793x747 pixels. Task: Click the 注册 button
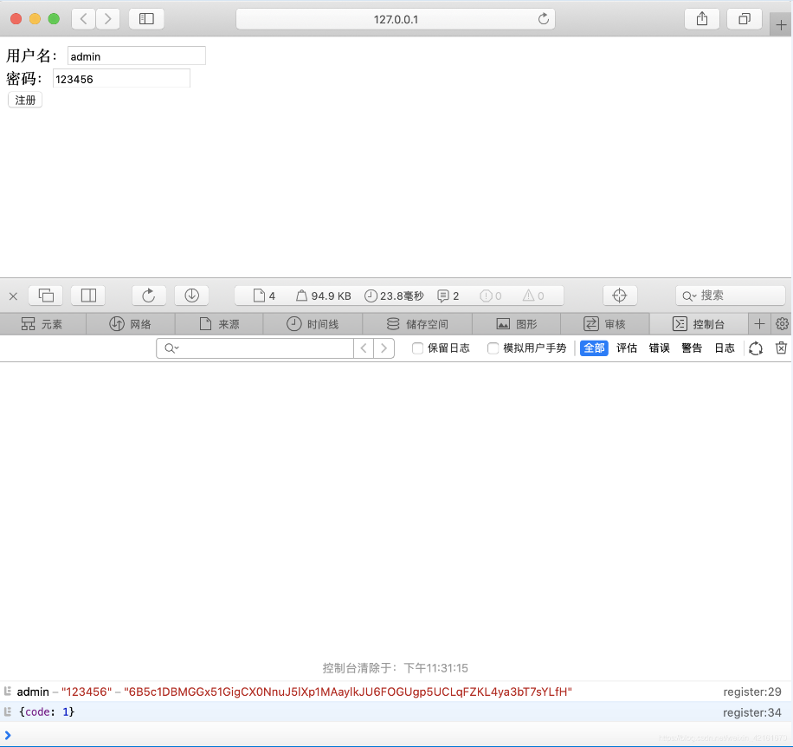pyautogui.click(x=25, y=101)
